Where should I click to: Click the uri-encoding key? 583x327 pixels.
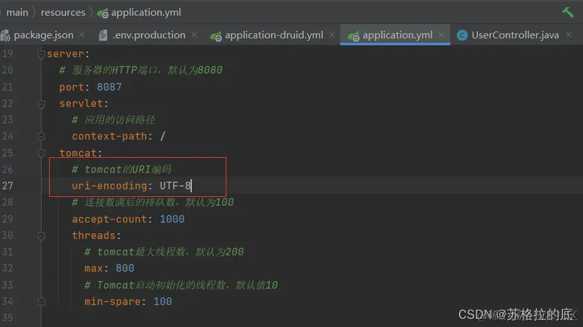(109, 186)
